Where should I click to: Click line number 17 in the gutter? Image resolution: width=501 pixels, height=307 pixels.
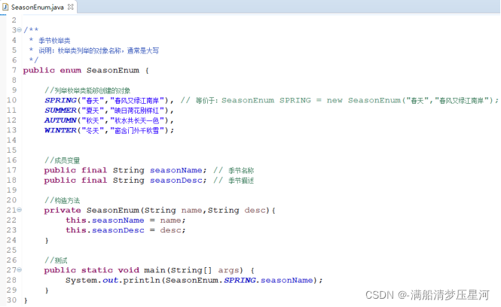pyautogui.click(x=11, y=170)
